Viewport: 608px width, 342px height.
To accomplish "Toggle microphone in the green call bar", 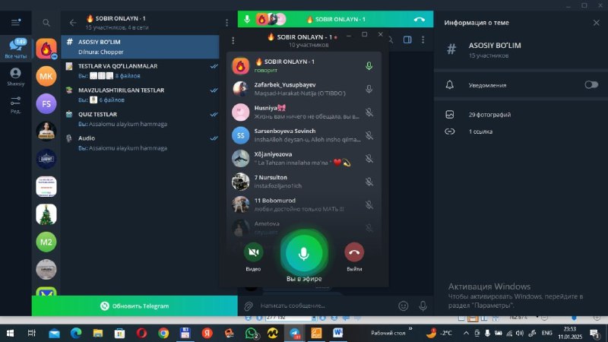I will click(247, 19).
